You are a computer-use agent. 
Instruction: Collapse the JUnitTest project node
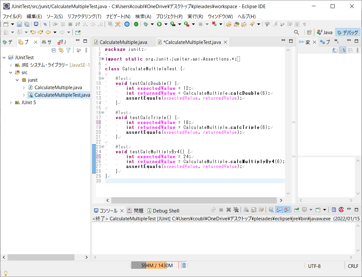click(x=4, y=58)
